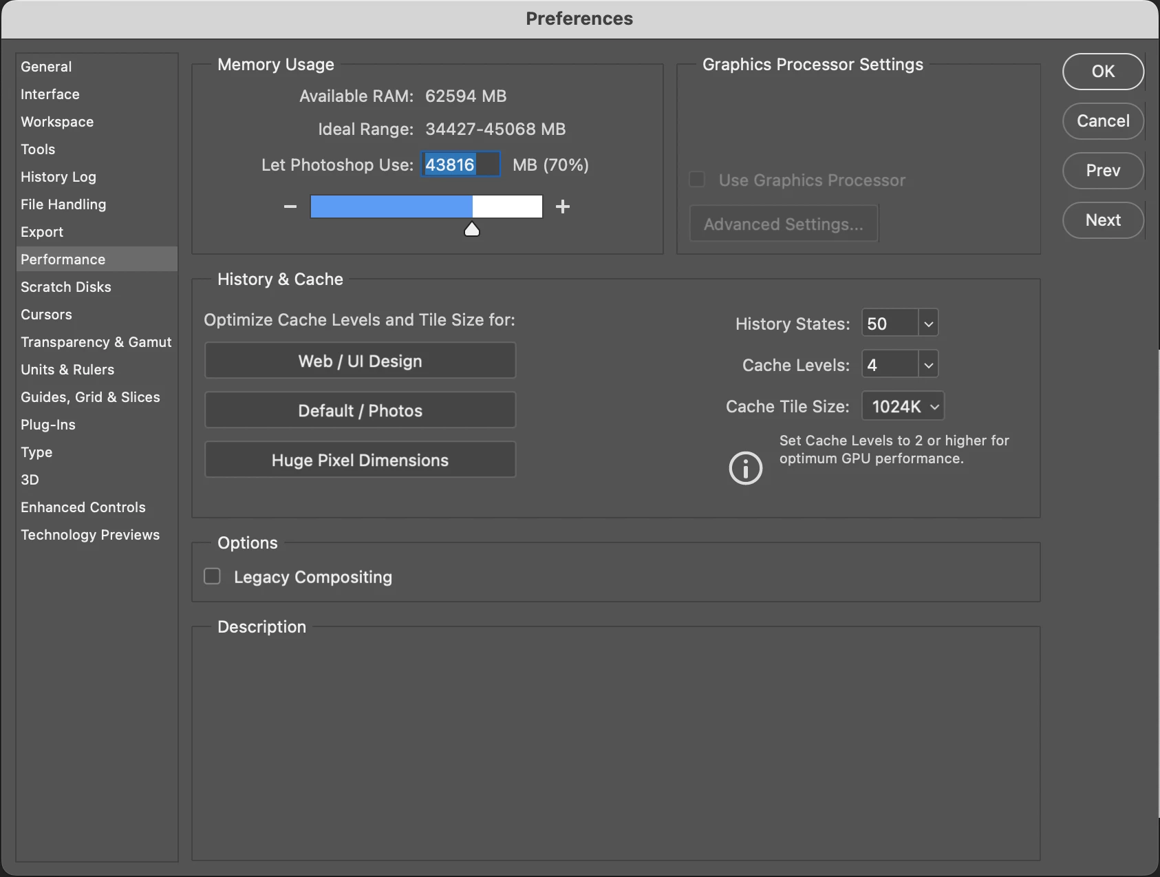
Task: Click the Graphics Processor Settings heading
Action: [813, 65]
